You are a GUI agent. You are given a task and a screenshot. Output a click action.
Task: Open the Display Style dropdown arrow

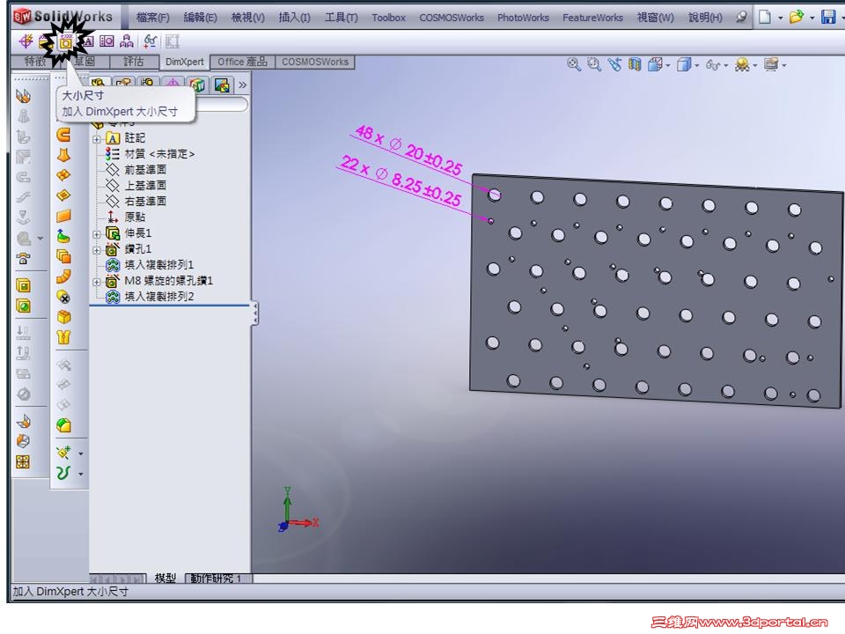coord(697,66)
